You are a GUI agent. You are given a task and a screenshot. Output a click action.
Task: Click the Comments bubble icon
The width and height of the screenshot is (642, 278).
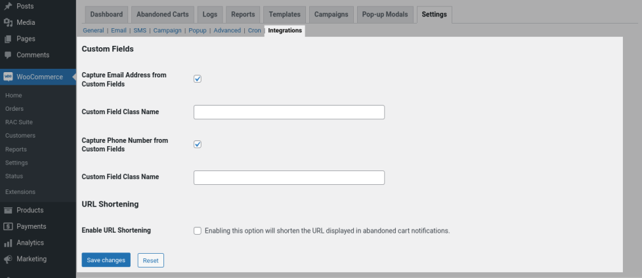pos(9,55)
